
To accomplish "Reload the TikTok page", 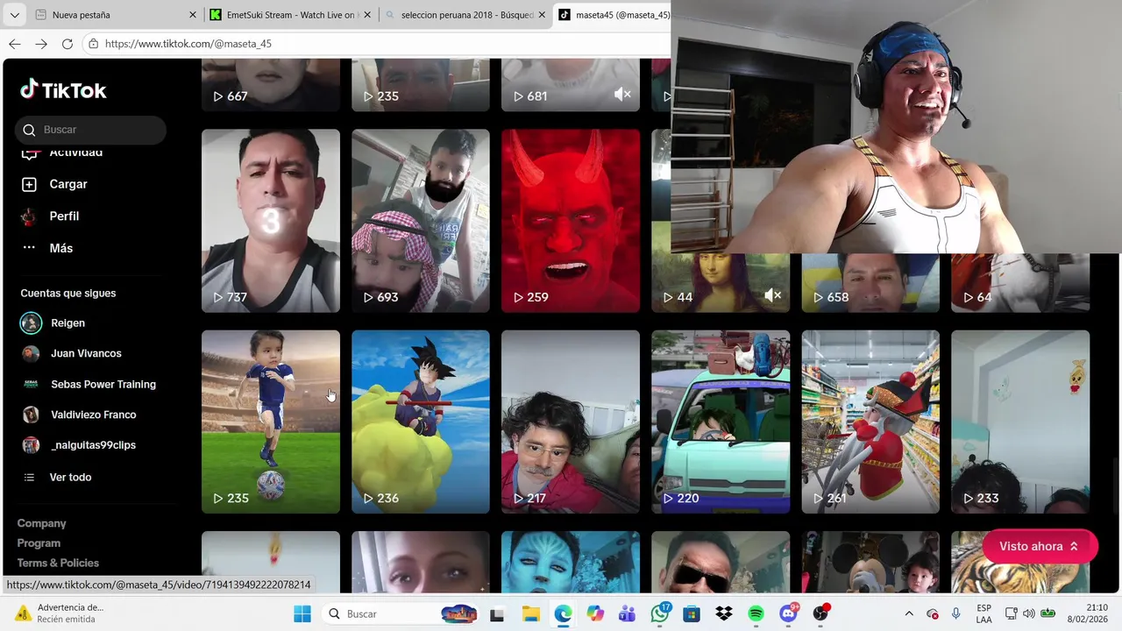I will [67, 44].
